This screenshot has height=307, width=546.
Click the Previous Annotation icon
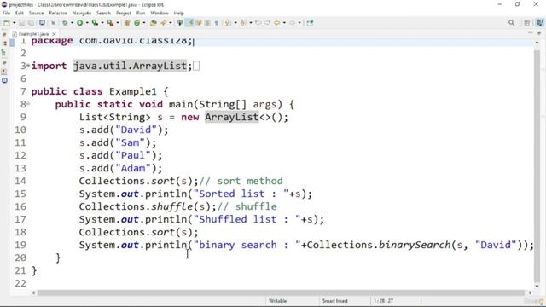pyautogui.click(x=243, y=23)
